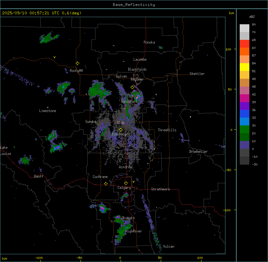
Task: Click the Okotoks city label
Action: coord(128,218)
